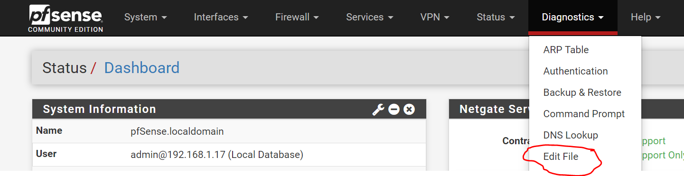Expand the Firewall dropdown menu
Screen dimensions: 684x176
point(297,17)
